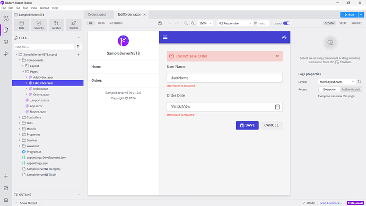The width and height of the screenshot is (366, 206).
Task: Open the Responsive device dropdown
Action: (235, 23)
